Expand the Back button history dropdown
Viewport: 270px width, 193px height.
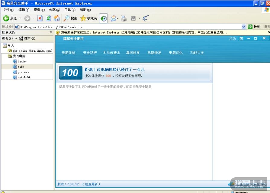click(20, 18)
